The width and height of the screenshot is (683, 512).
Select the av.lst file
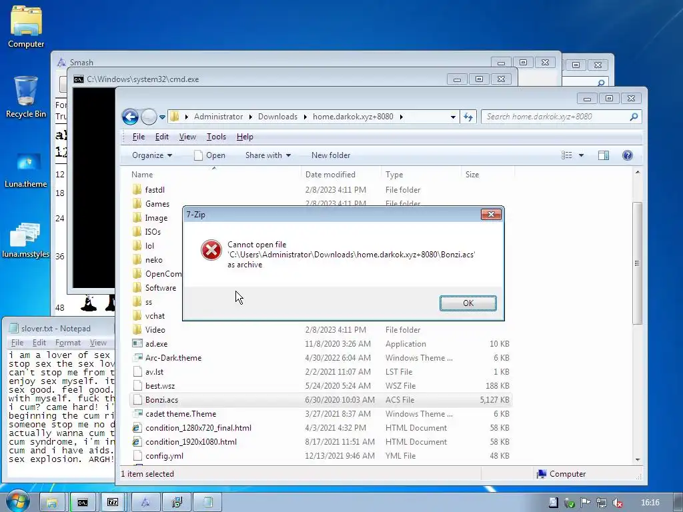coord(321,372)
